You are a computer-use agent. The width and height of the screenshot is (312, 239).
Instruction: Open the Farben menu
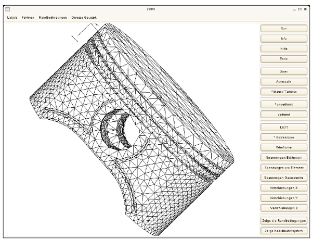pyautogui.click(x=29, y=18)
